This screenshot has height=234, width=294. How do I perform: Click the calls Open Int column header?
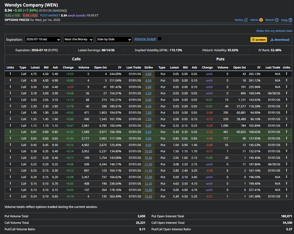[x=100, y=68]
